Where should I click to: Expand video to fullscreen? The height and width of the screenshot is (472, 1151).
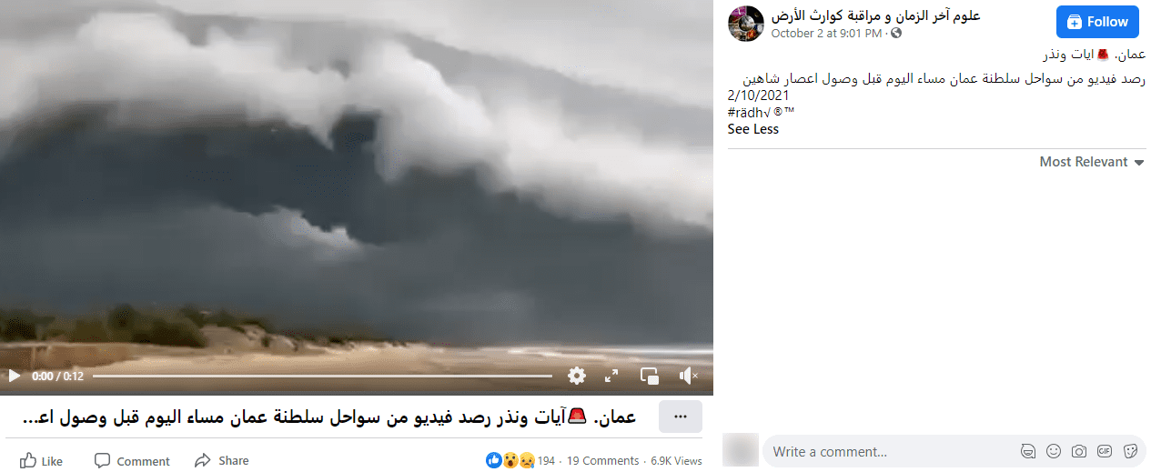point(612,376)
